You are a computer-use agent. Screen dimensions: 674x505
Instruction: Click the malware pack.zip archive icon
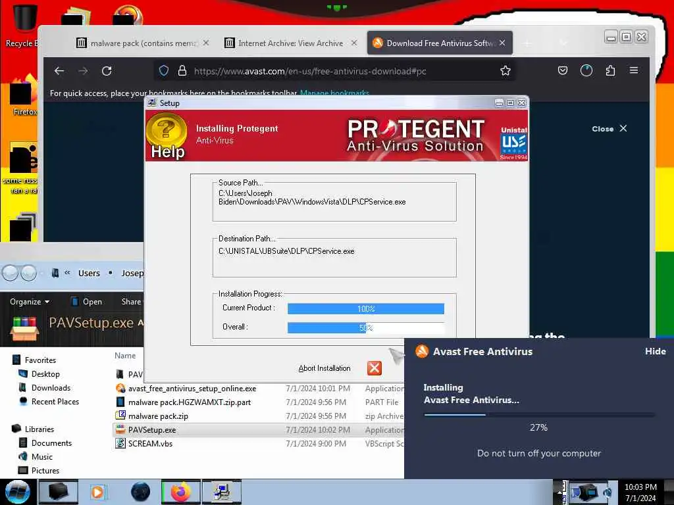coord(120,416)
